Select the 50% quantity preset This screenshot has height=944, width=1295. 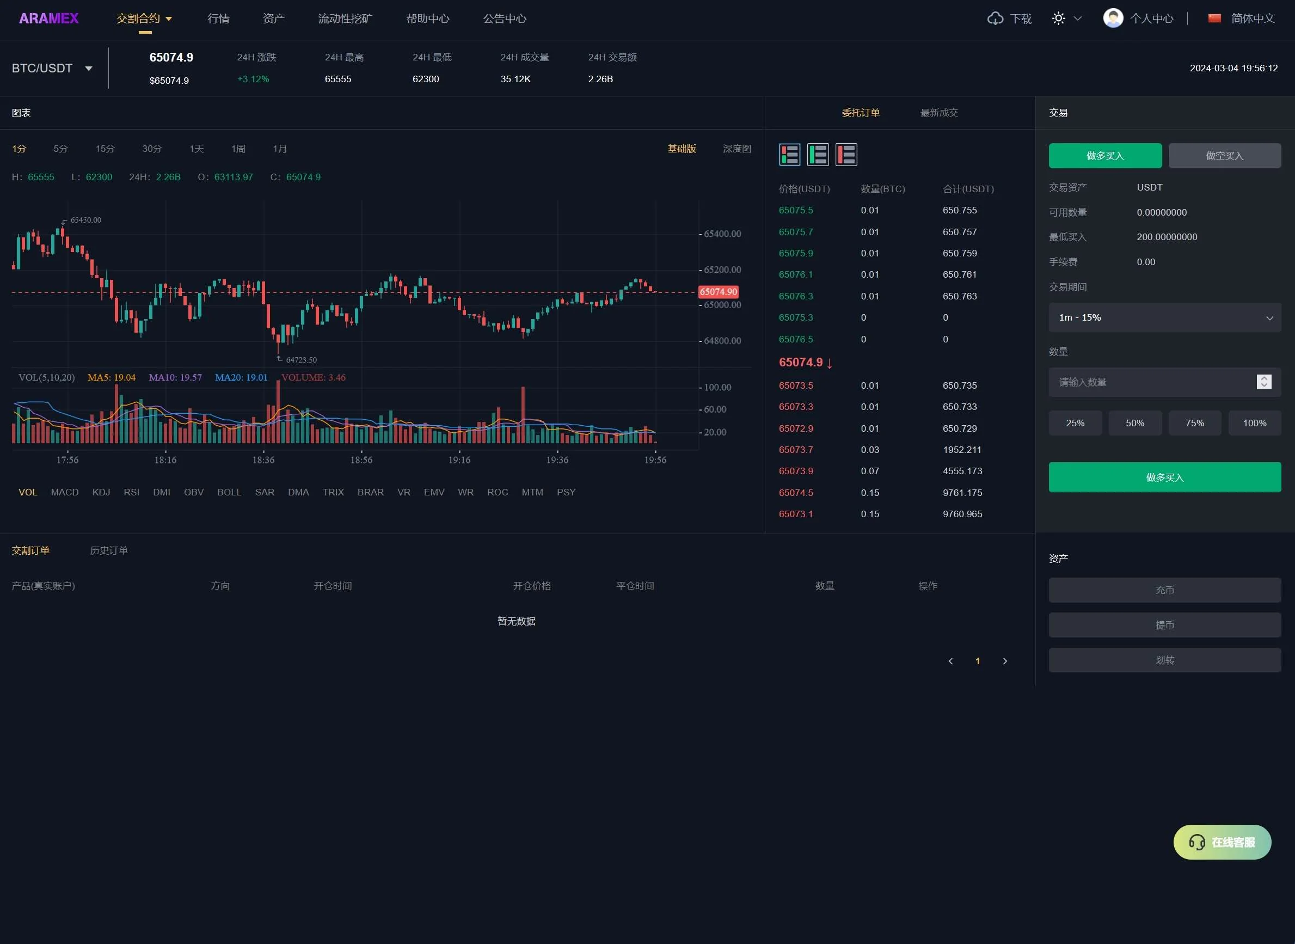coord(1134,423)
